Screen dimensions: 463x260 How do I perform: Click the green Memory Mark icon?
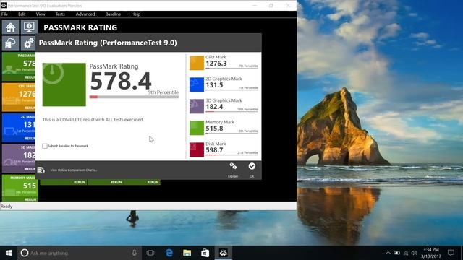(197, 128)
